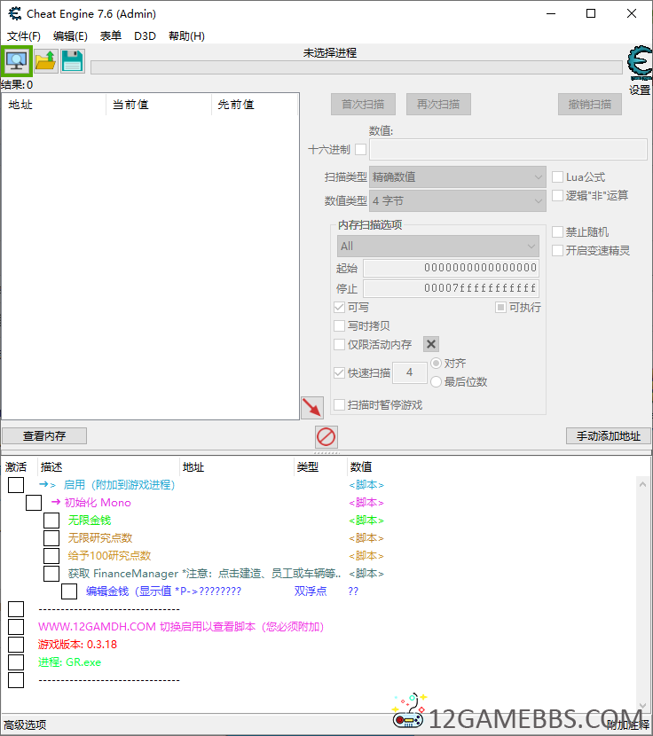
Task: Click the 当前值 column header
Action: pyautogui.click(x=159, y=105)
